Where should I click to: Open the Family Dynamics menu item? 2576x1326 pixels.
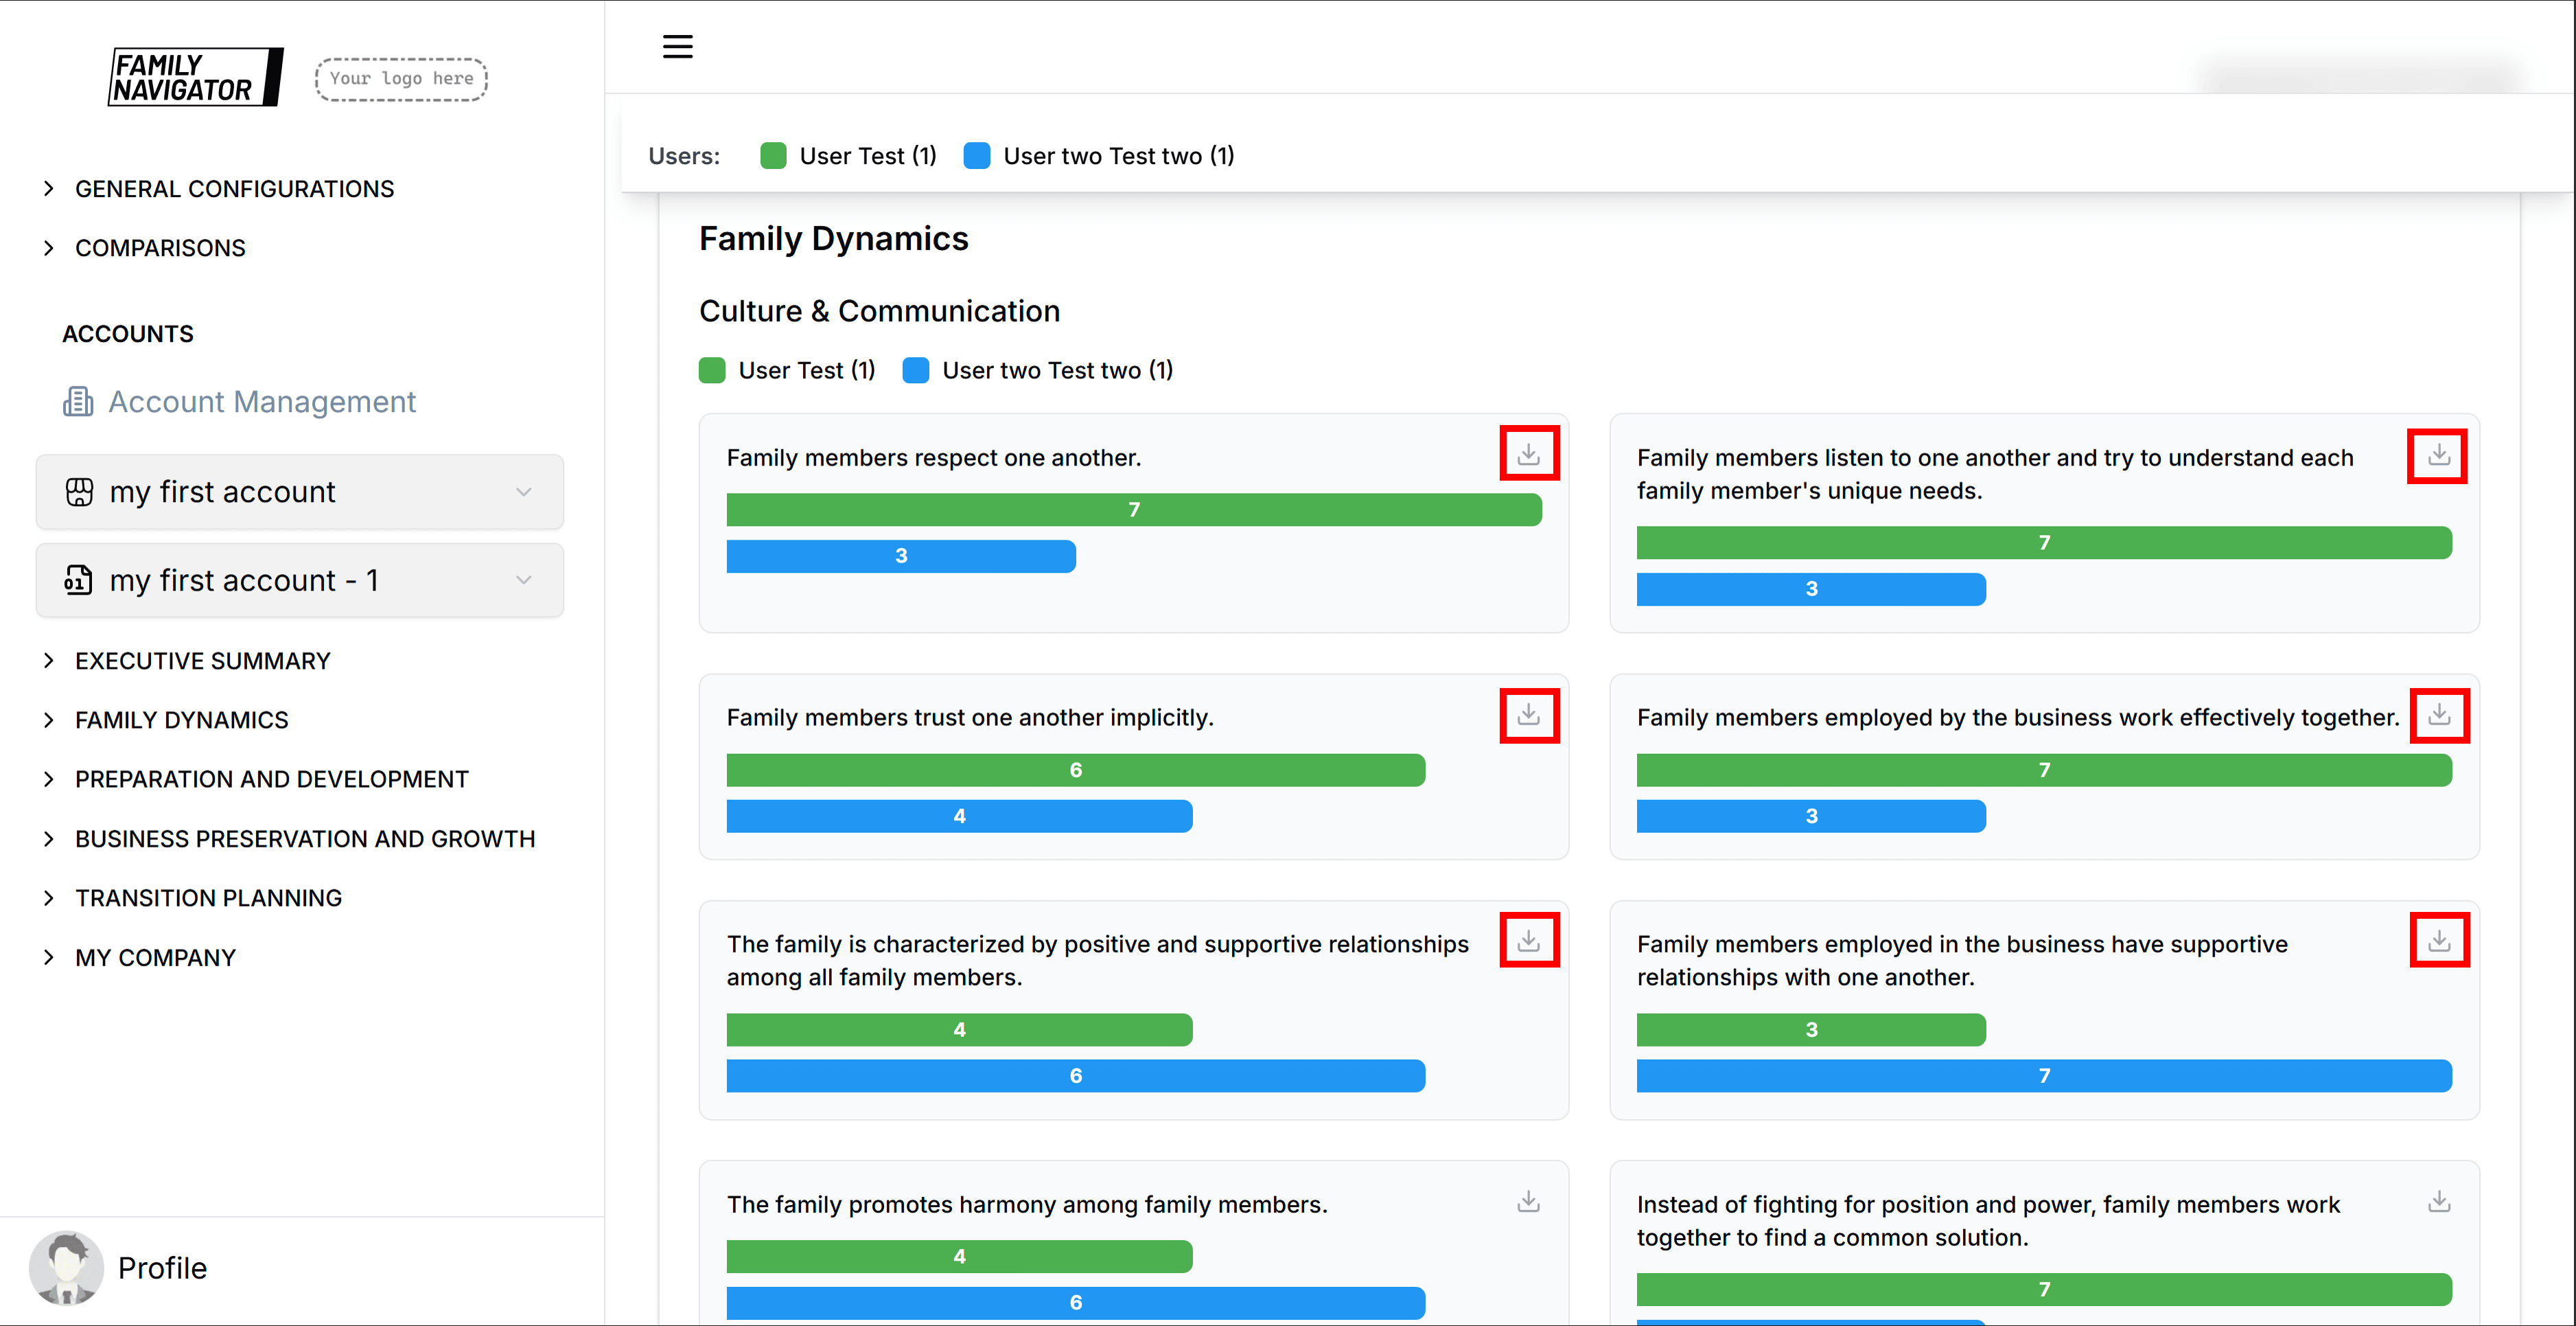(x=181, y=720)
